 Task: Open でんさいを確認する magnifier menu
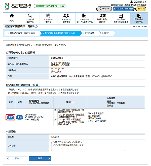coord(30,18)
